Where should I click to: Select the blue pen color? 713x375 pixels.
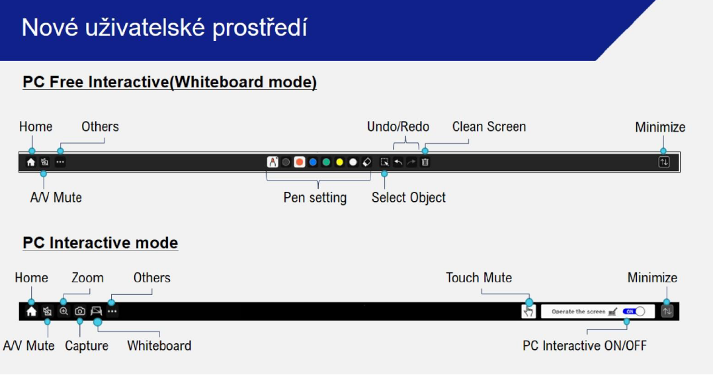coord(313,162)
